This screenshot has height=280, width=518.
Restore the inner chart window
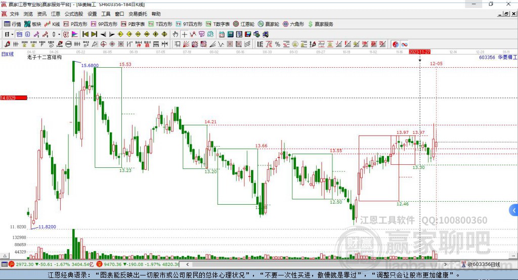(x=507, y=14)
